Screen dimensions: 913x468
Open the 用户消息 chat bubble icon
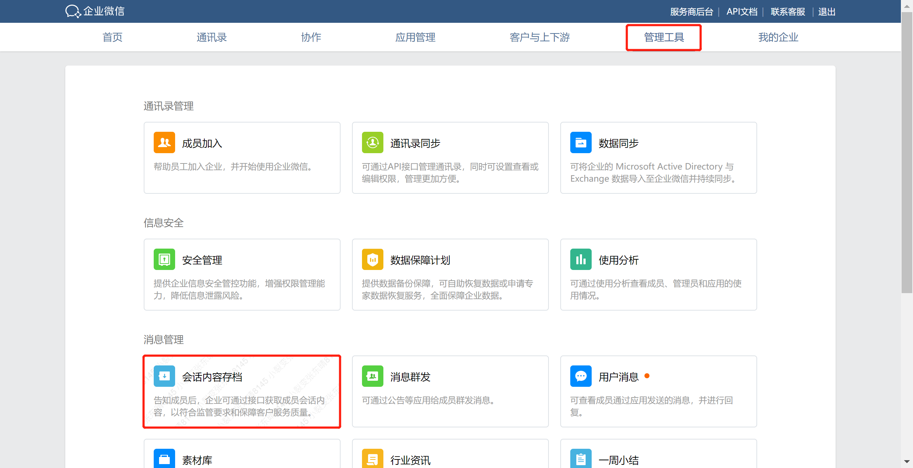click(x=581, y=376)
